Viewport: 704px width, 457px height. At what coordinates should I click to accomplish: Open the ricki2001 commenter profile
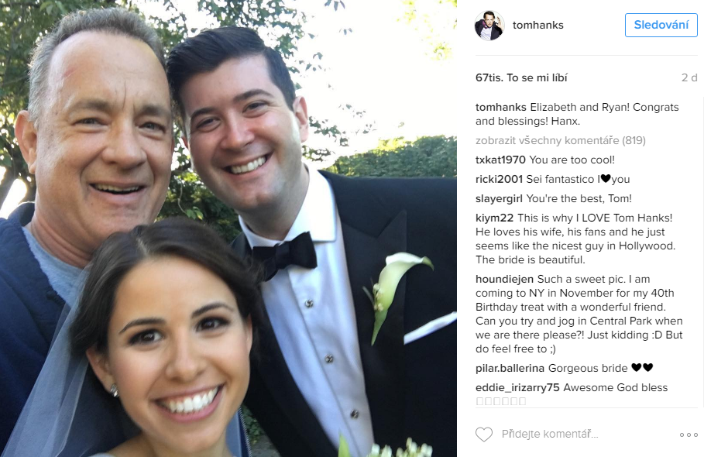point(499,179)
